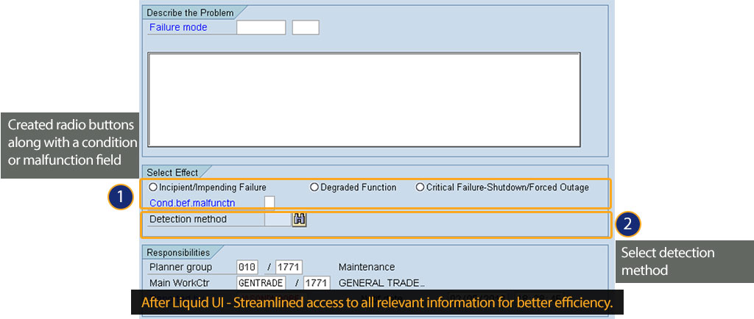Click the Planner group field showing 010
The height and width of the screenshot is (319, 754).
[x=247, y=268]
